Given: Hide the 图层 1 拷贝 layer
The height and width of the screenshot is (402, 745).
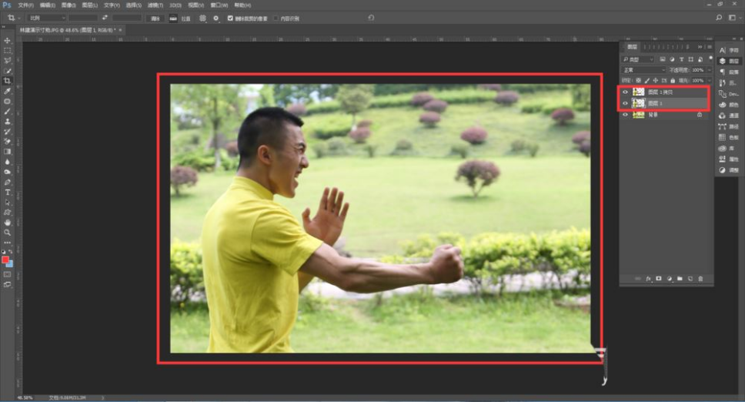Looking at the screenshot, I should pos(625,92).
